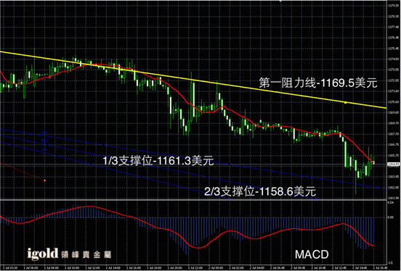Screen dimensions: 401x271
Task: Click the horizontal current price line
Action: pos(193,164)
